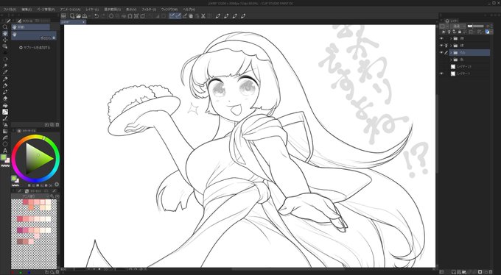Click the Undo arrow icon

[x=97, y=16]
